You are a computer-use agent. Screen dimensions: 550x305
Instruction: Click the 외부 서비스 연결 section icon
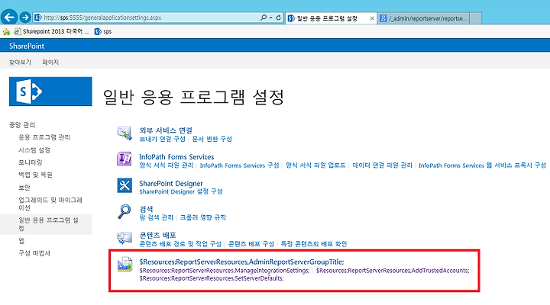(125, 133)
